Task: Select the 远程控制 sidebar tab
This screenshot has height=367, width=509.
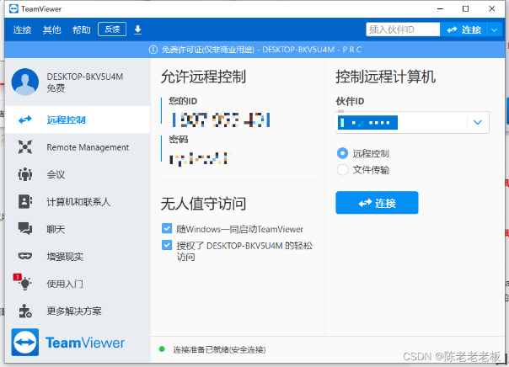Action: [78, 120]
